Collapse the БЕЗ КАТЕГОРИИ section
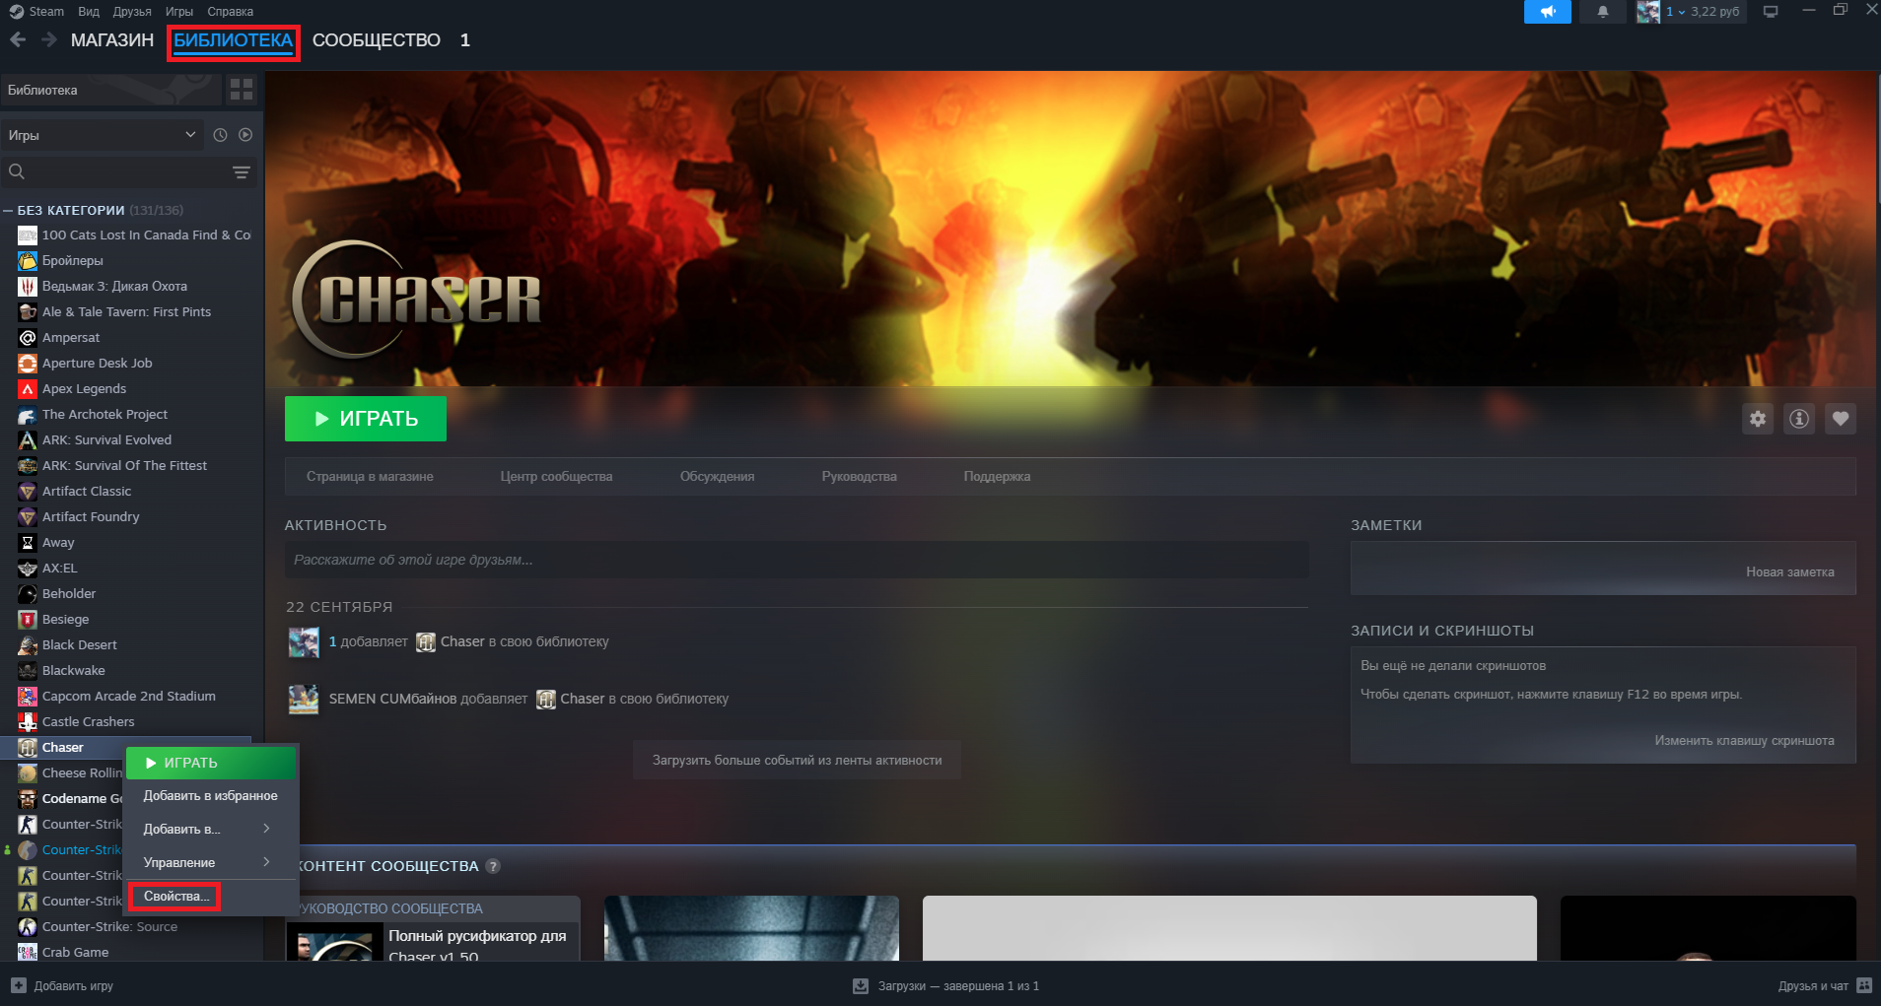Screen dimensions: 1881x1006 8,210
